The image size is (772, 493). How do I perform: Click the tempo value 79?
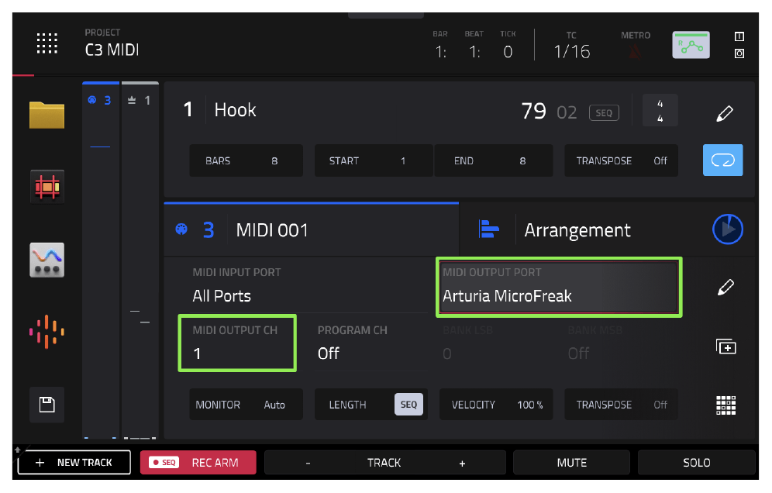(534, 112)
